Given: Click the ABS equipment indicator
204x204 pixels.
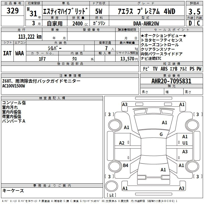Looking at the screenshot, I should (164, 69).
